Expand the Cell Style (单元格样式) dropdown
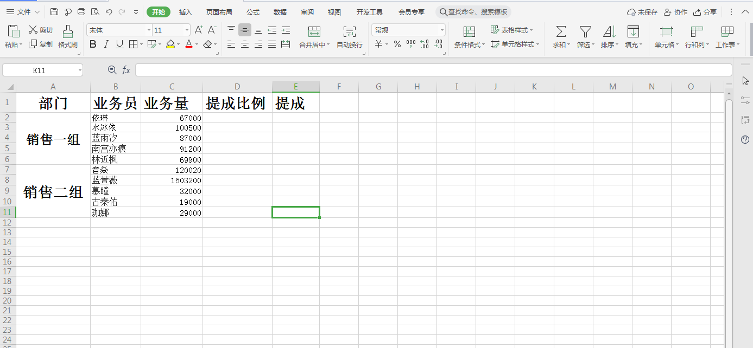The image size is (753, 348). point(538,44)
